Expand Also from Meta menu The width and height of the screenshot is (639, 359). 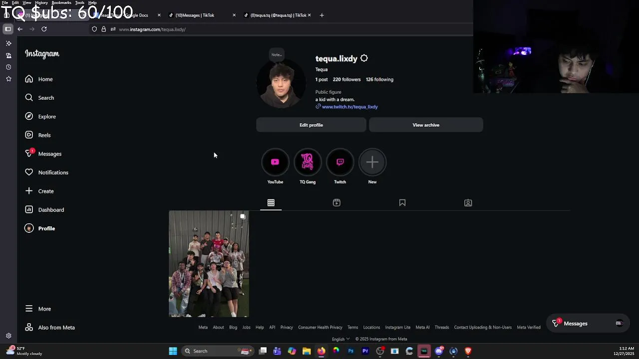coord(50,328)
